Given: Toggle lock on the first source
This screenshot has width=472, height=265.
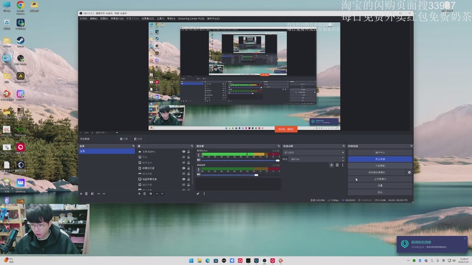Looking at the screenshot, I should [188, 151].
